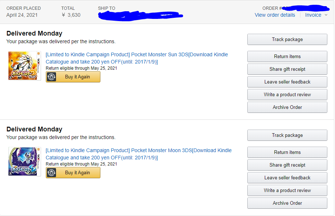This screenshot has width=335, height=216.
Task: Click Return items for Pocket Monster Moon
Action: coord(287,152)
